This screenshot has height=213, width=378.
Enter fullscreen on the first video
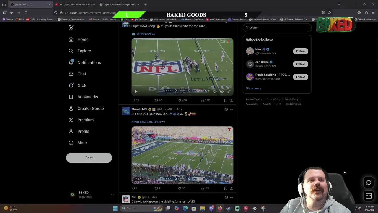(x=229, y=91)
